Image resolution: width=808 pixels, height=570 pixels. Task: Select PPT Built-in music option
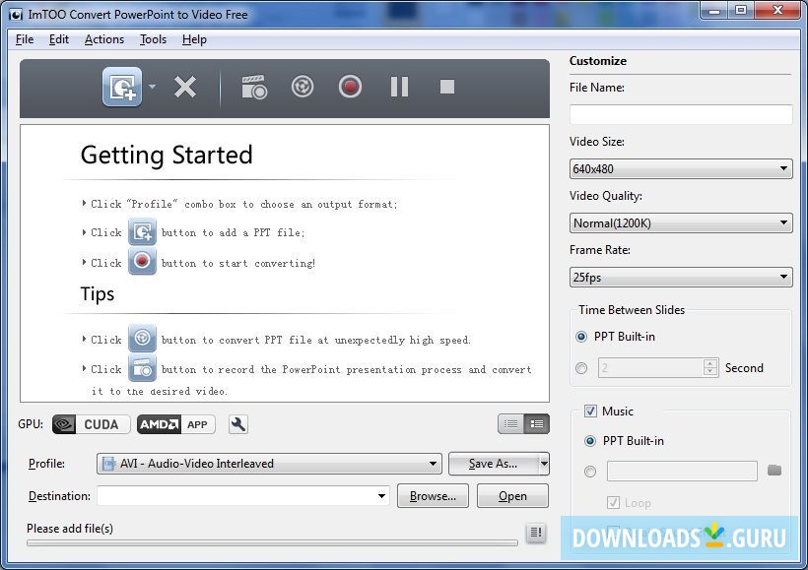(x=590, y=441)
